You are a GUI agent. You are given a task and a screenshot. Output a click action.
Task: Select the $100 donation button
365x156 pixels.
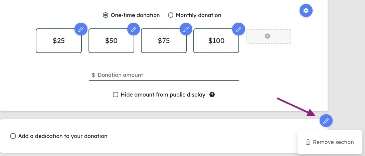[x=216, y=41]
